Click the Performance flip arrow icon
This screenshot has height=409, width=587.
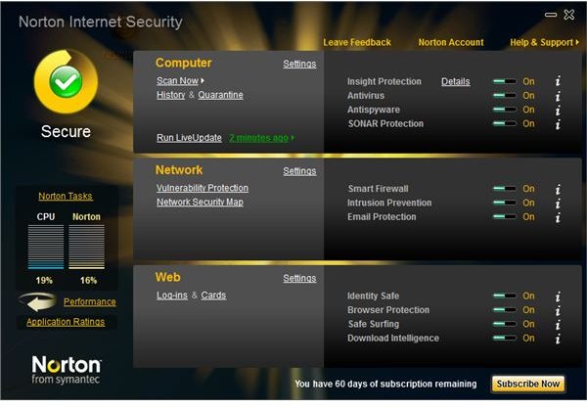click(x=38, y=302)
